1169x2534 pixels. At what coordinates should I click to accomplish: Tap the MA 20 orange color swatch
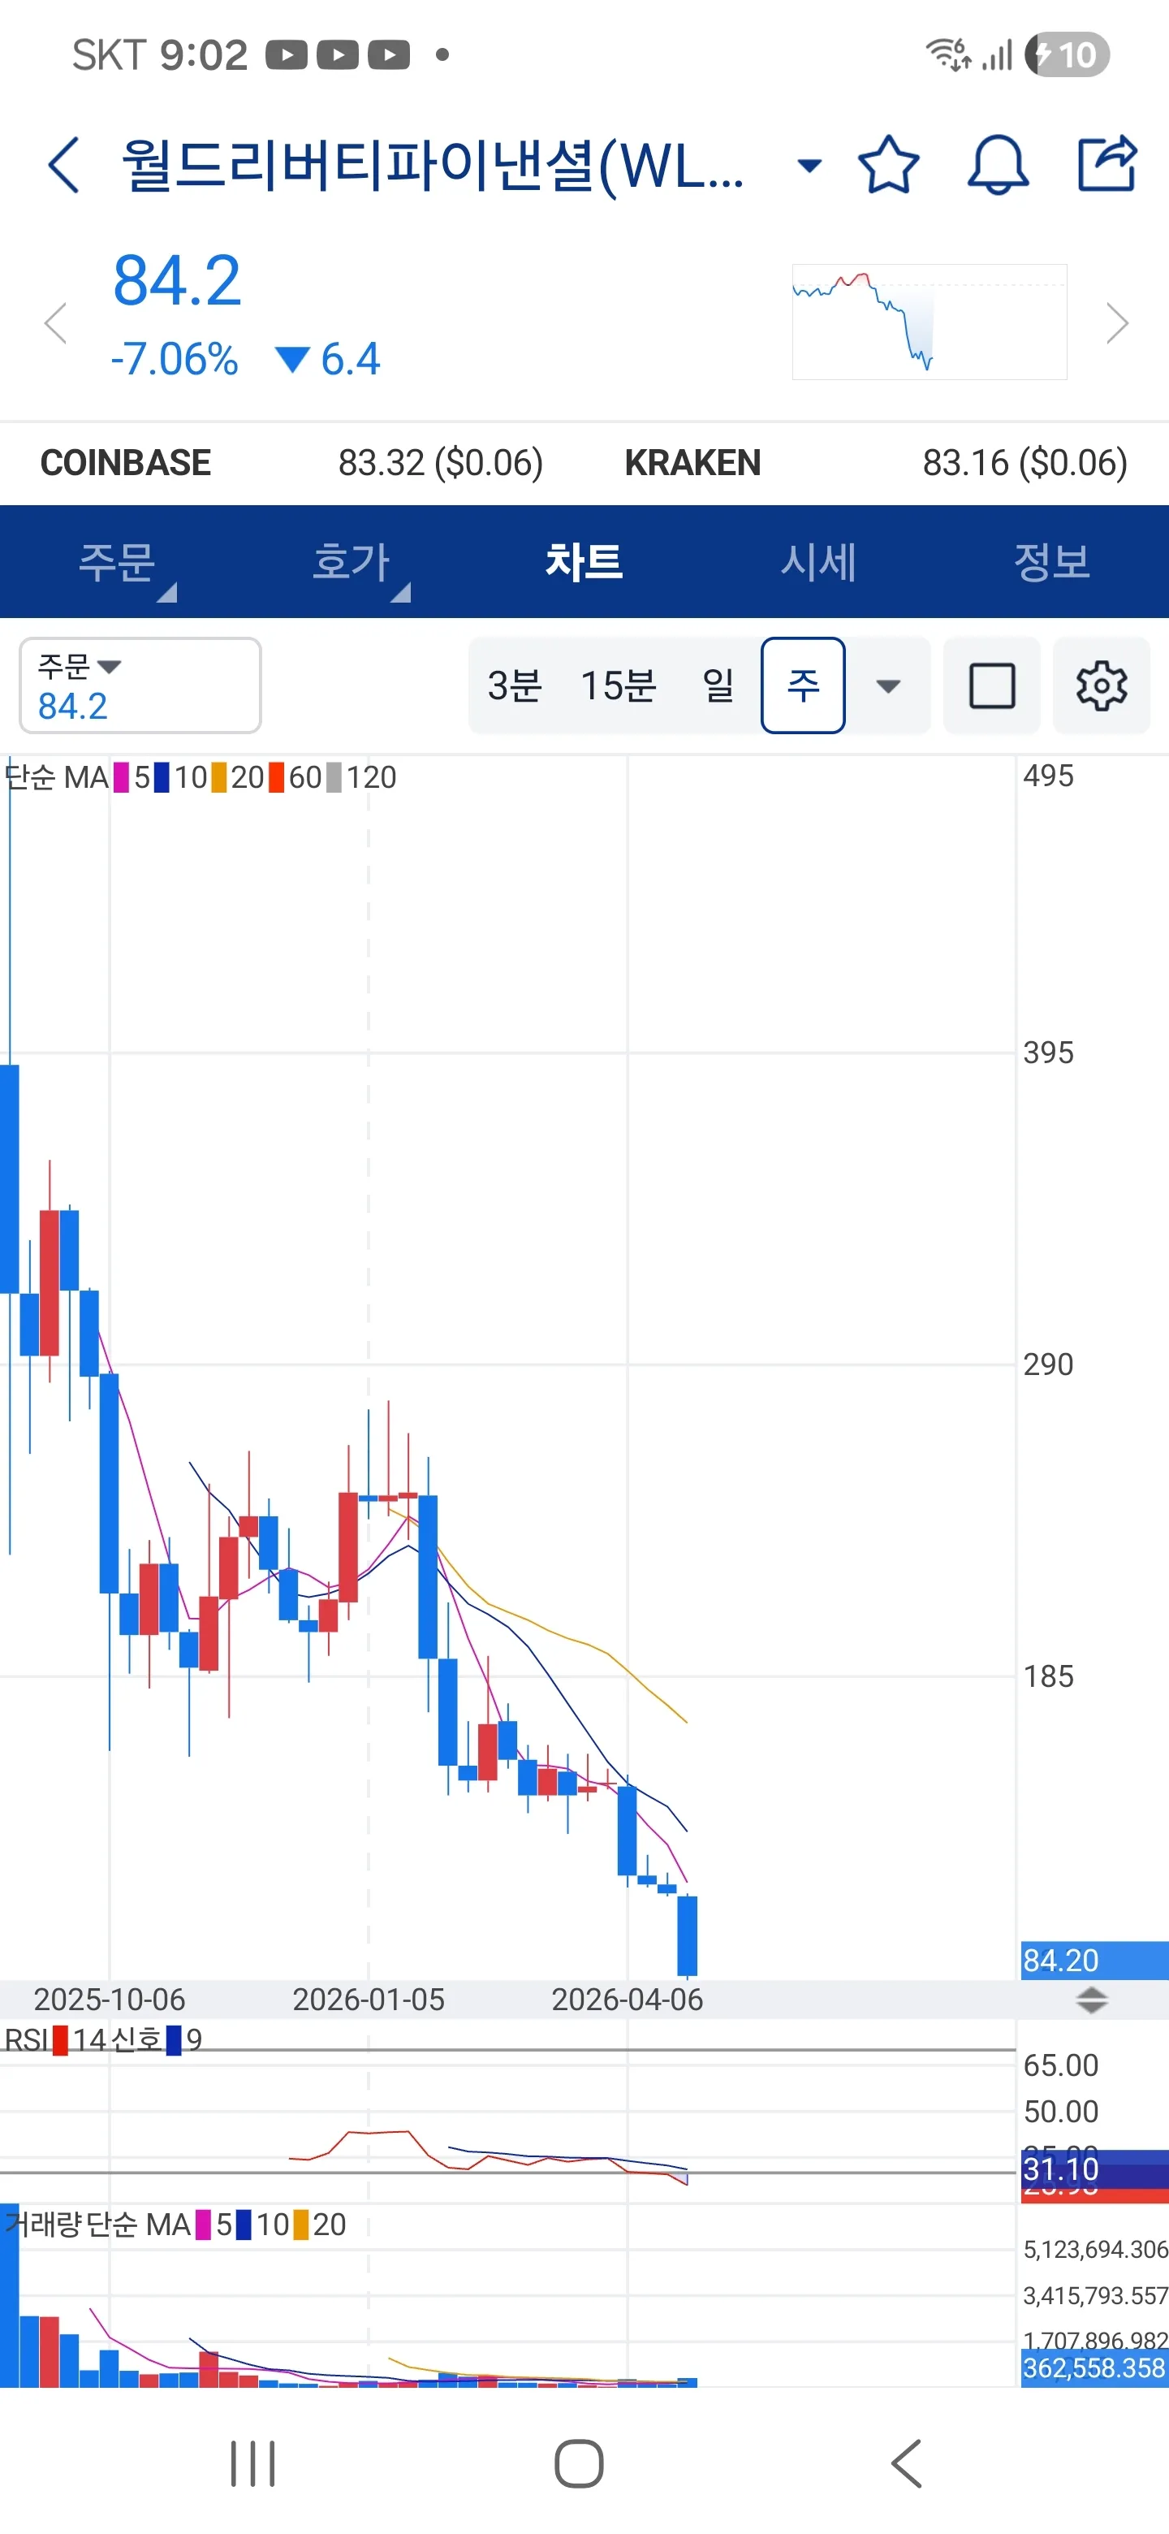[218, 778]
